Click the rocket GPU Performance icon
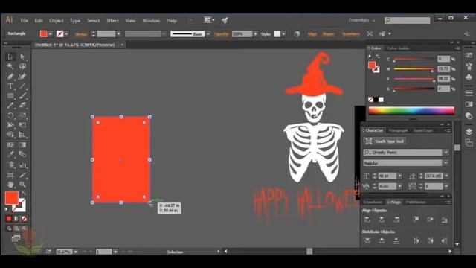Image resolution: width=476 pixels, height=268 pixels. click(x=225, y=20)
